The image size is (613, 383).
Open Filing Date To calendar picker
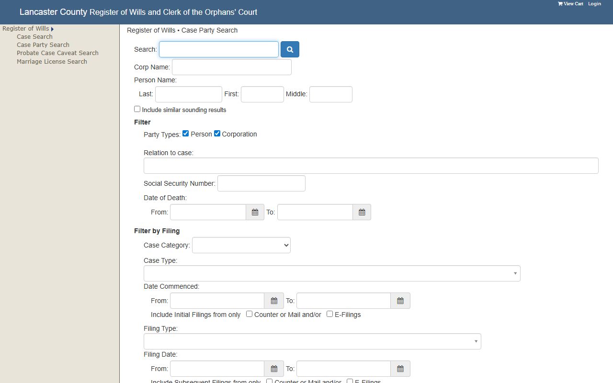coord(400,369)
